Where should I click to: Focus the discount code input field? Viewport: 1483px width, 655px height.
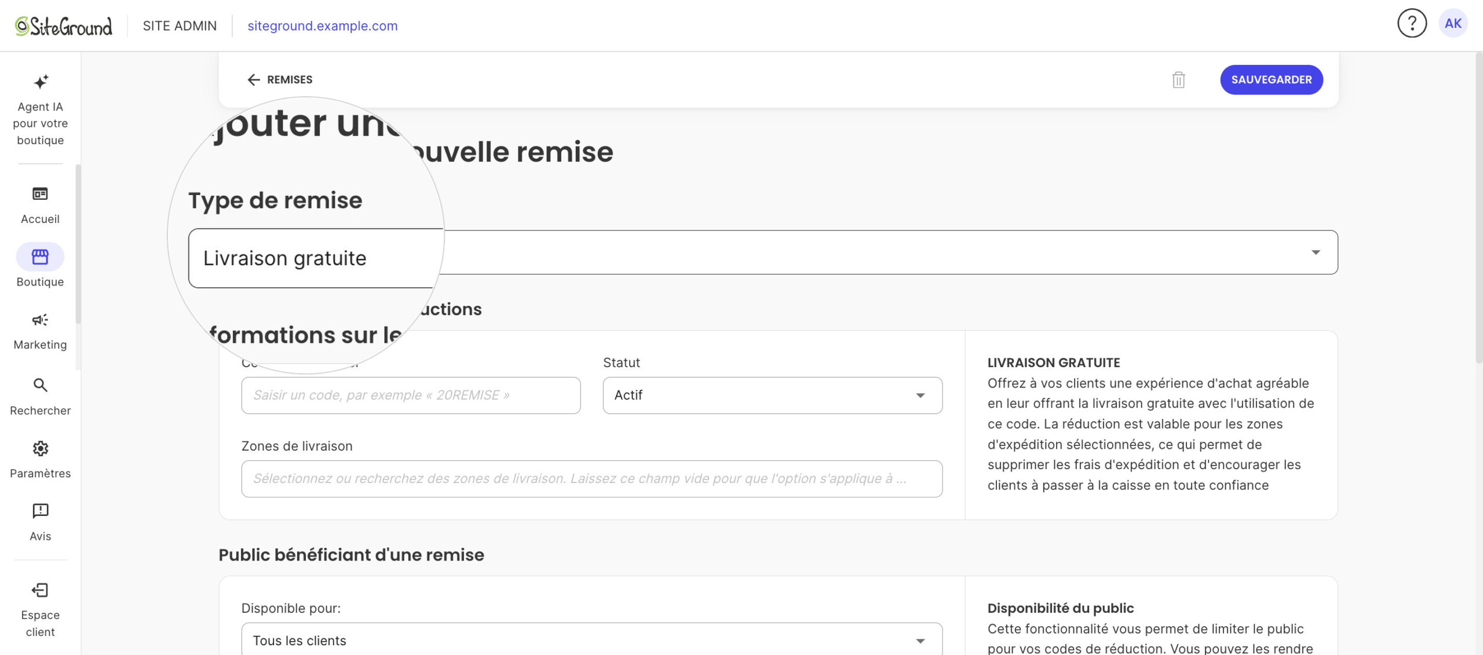411,396
